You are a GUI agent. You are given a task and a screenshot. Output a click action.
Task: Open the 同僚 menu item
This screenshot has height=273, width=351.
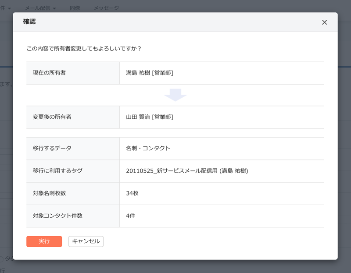pos(75,8)
